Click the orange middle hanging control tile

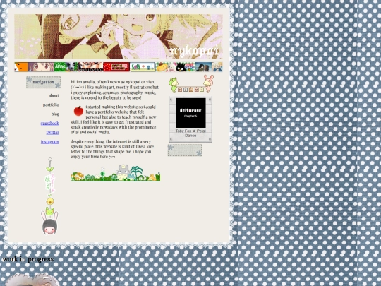click(191, 90)
